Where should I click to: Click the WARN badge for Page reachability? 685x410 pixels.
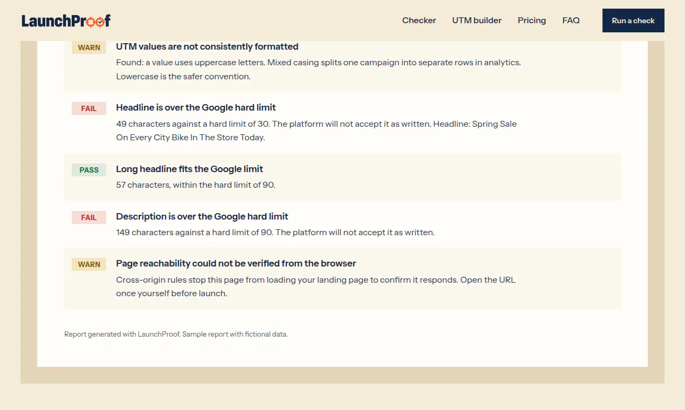[89, 264]
